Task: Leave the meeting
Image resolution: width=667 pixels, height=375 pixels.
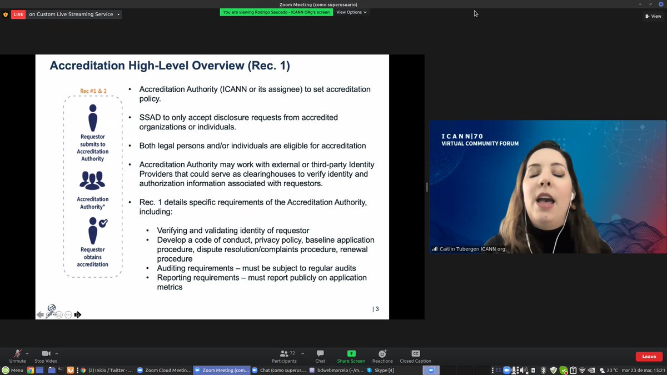Action: click(649, 357)
